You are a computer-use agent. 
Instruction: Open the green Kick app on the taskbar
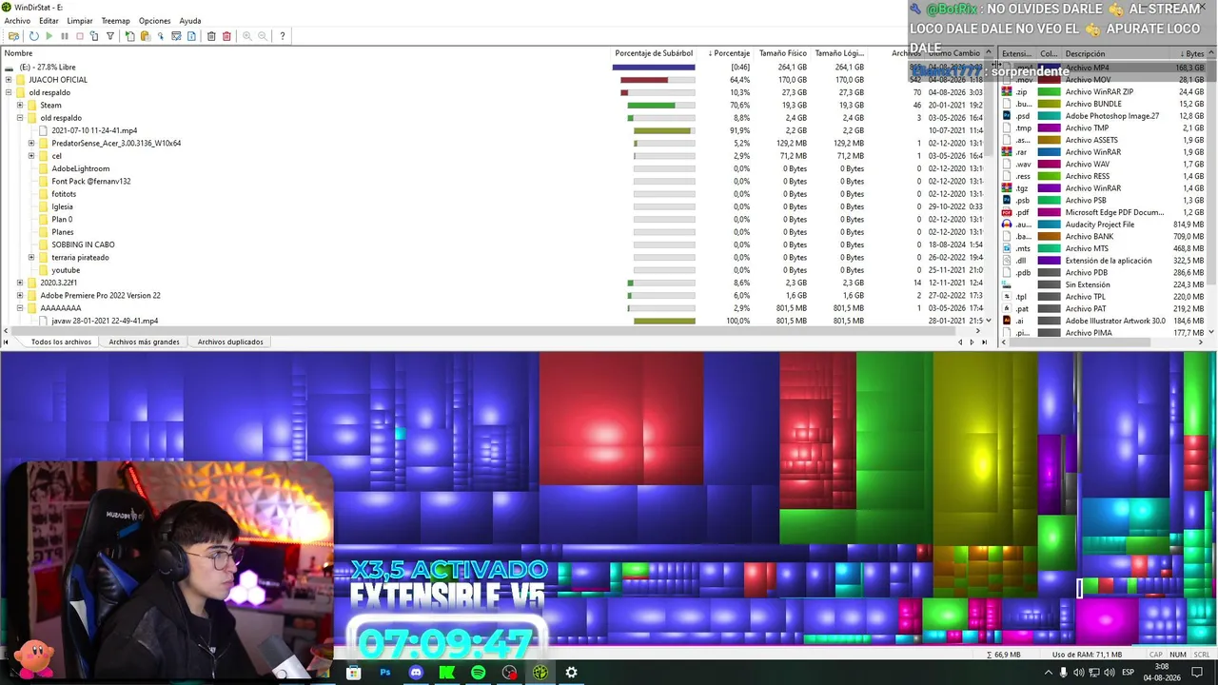pyautogui.click(x=446, y=673)
